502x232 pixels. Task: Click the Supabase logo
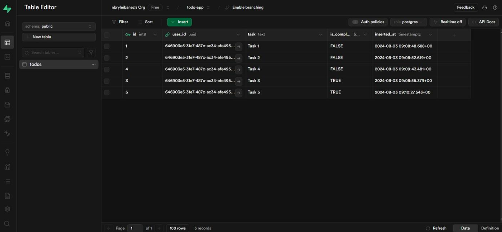pyautogui.click(x=7, y=9)
